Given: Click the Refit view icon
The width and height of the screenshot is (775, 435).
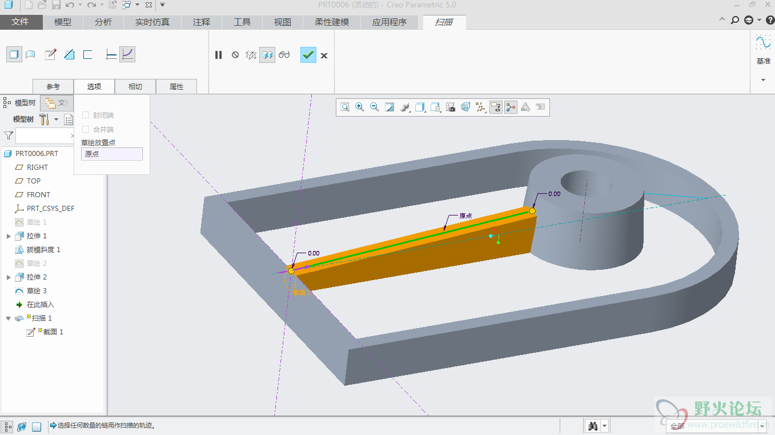Looking at the screenshot, I should 345,107.
